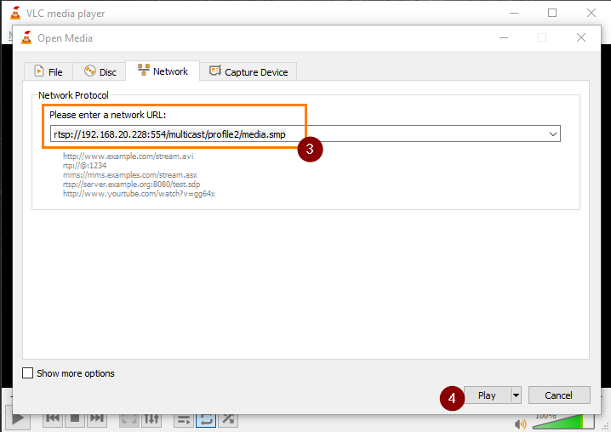
Task: Cancel the Open Media dialog
Action: coord(559,395)
